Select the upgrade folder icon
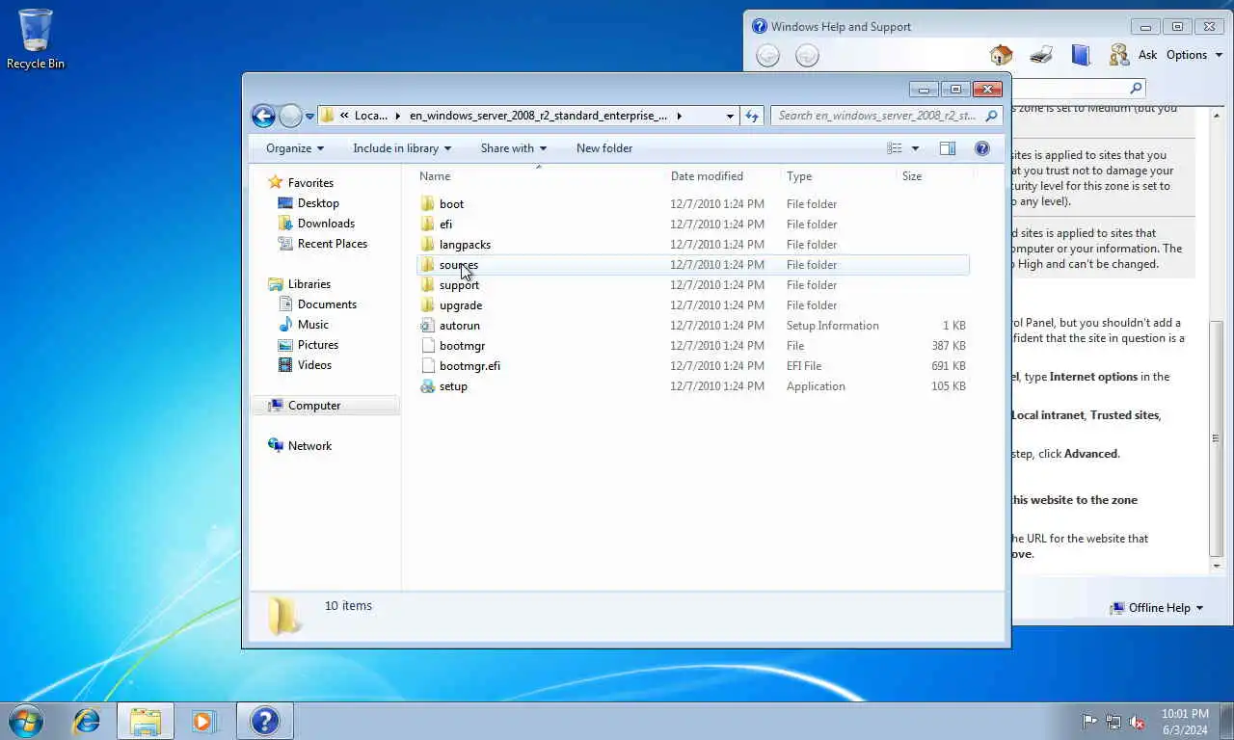 pyautogui.click(x=428, y=305)
